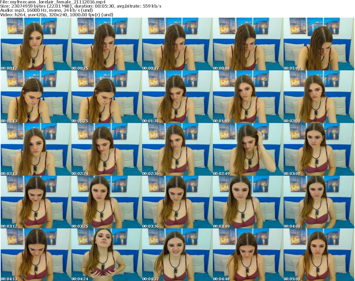Select the thumbnail stamped 00:02:24

(107, 149)
